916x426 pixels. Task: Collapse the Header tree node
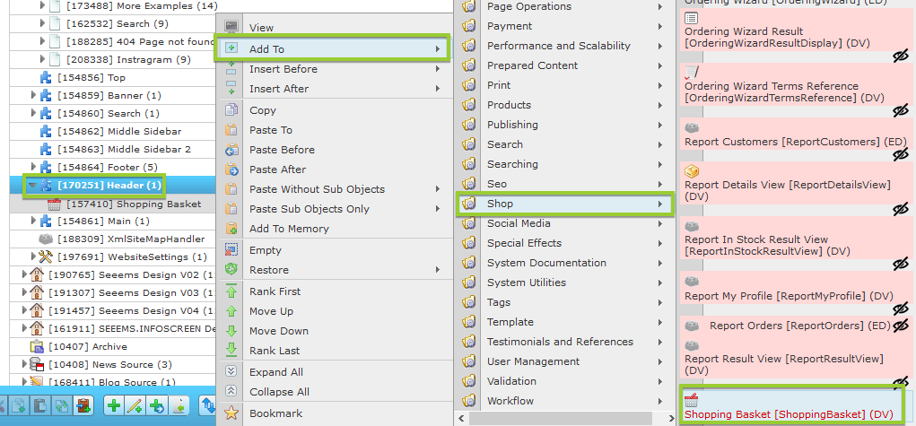tap(33, 186)
